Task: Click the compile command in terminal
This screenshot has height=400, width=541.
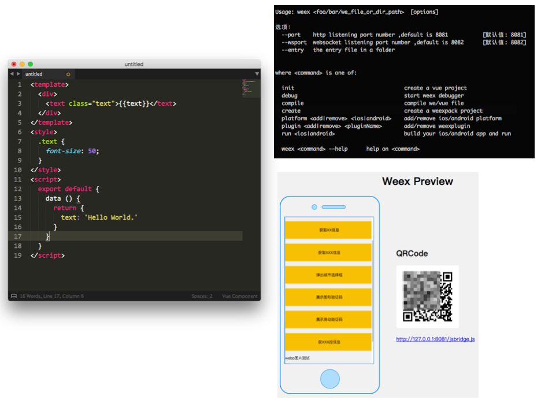Action: tap(292, 103)
